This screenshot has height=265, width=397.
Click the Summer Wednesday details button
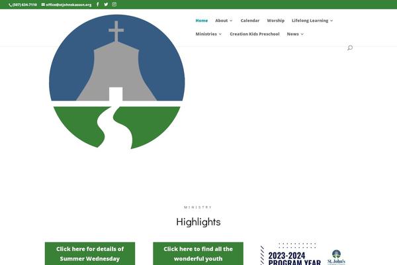click(90, 254)
